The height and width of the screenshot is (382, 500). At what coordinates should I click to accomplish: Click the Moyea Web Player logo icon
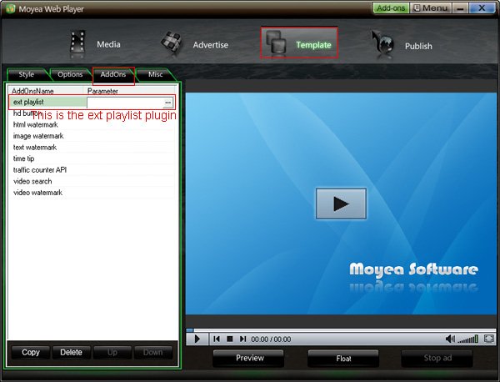pos(10,8)
